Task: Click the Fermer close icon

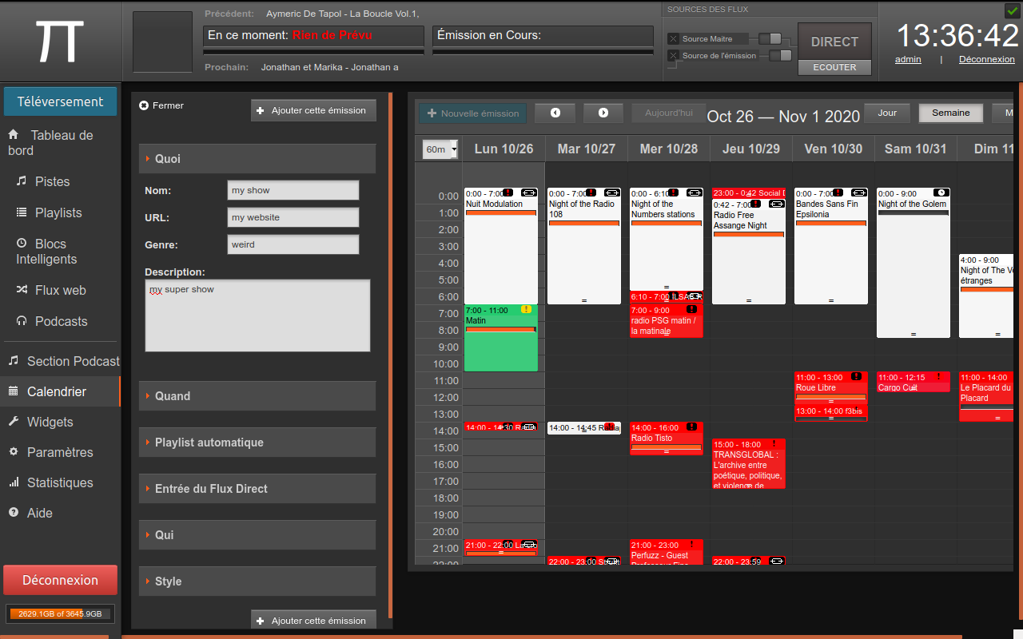Action: pyautogui.click(x=144, y=105)
